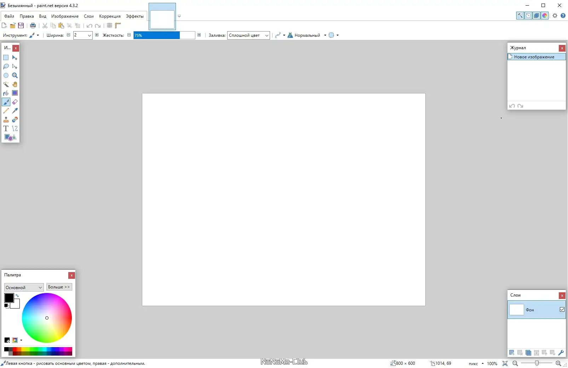Toggle the Colors window button
This screenshot has width=568, height=368.
[x=545, y=16]
